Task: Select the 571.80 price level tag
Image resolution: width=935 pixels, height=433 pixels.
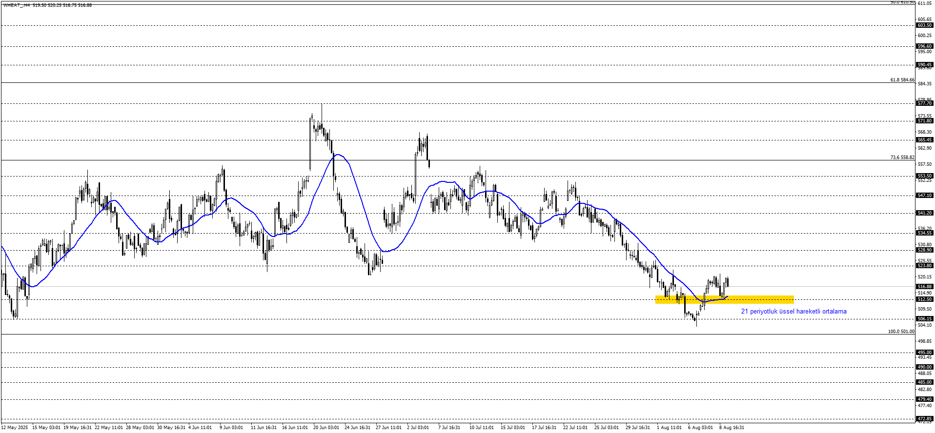Action: click(925, 121)
